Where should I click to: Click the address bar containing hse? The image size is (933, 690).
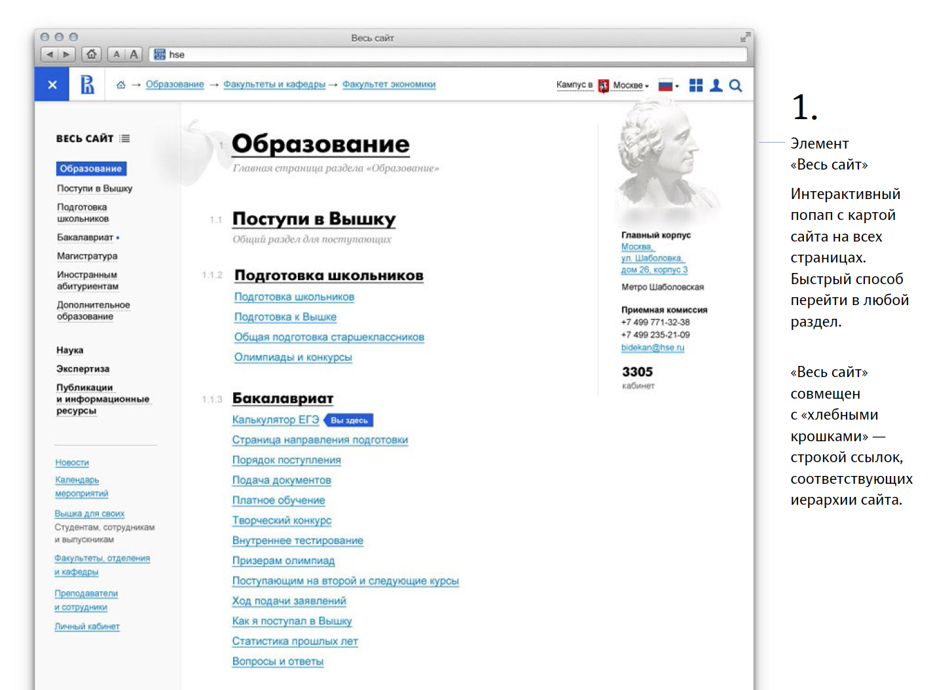pyautogui.click(x=448, y=54)
